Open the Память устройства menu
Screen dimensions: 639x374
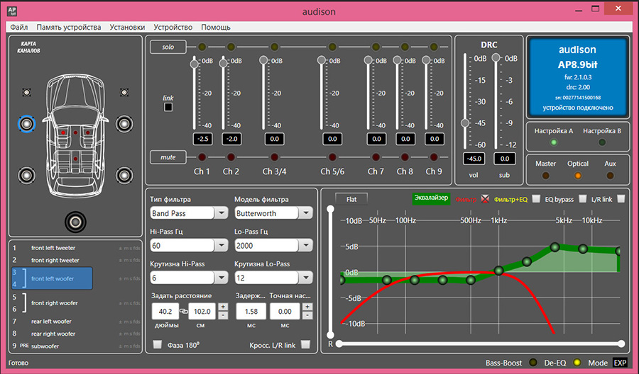click(x=69, y=27)
